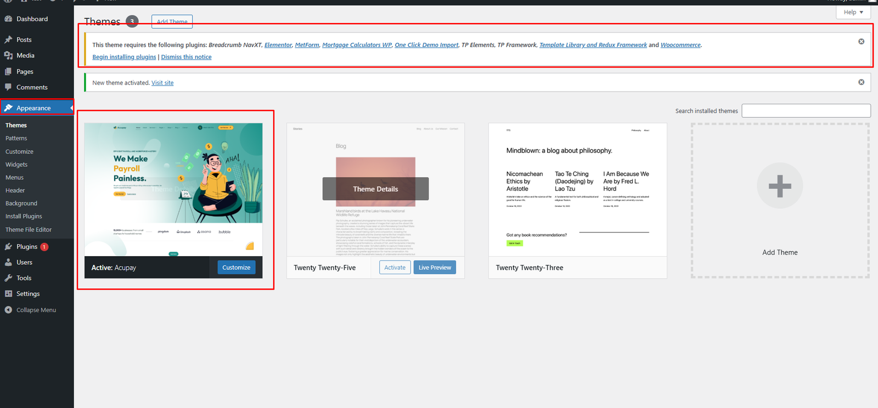The image size is (878, 408).
Task: Click the Comments speech bubble icon
Action: coord(8,87)
